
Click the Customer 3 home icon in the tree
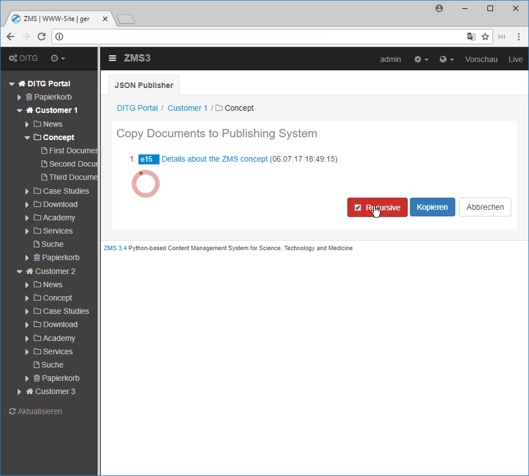pyautogui.click(x=30, y=391)
